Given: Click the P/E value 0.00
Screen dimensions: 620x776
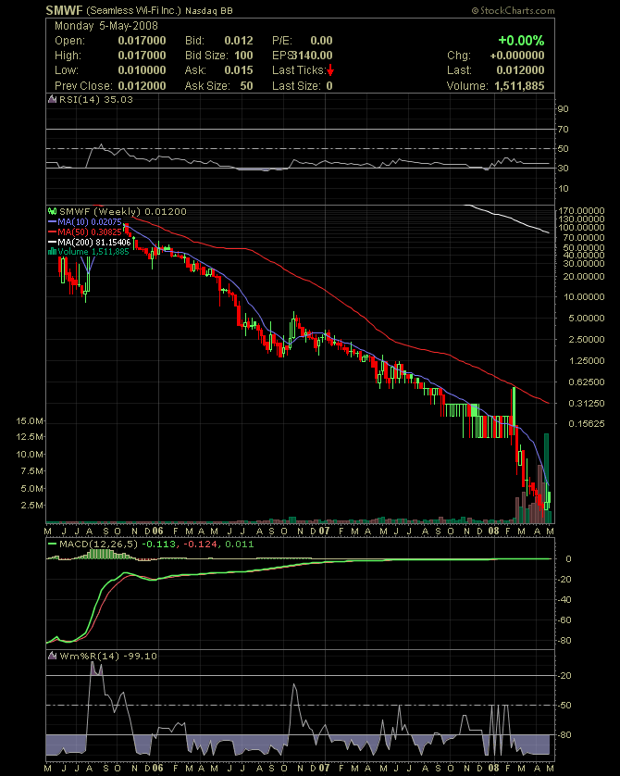Looking at the screenshot, I should coord(321,41).
